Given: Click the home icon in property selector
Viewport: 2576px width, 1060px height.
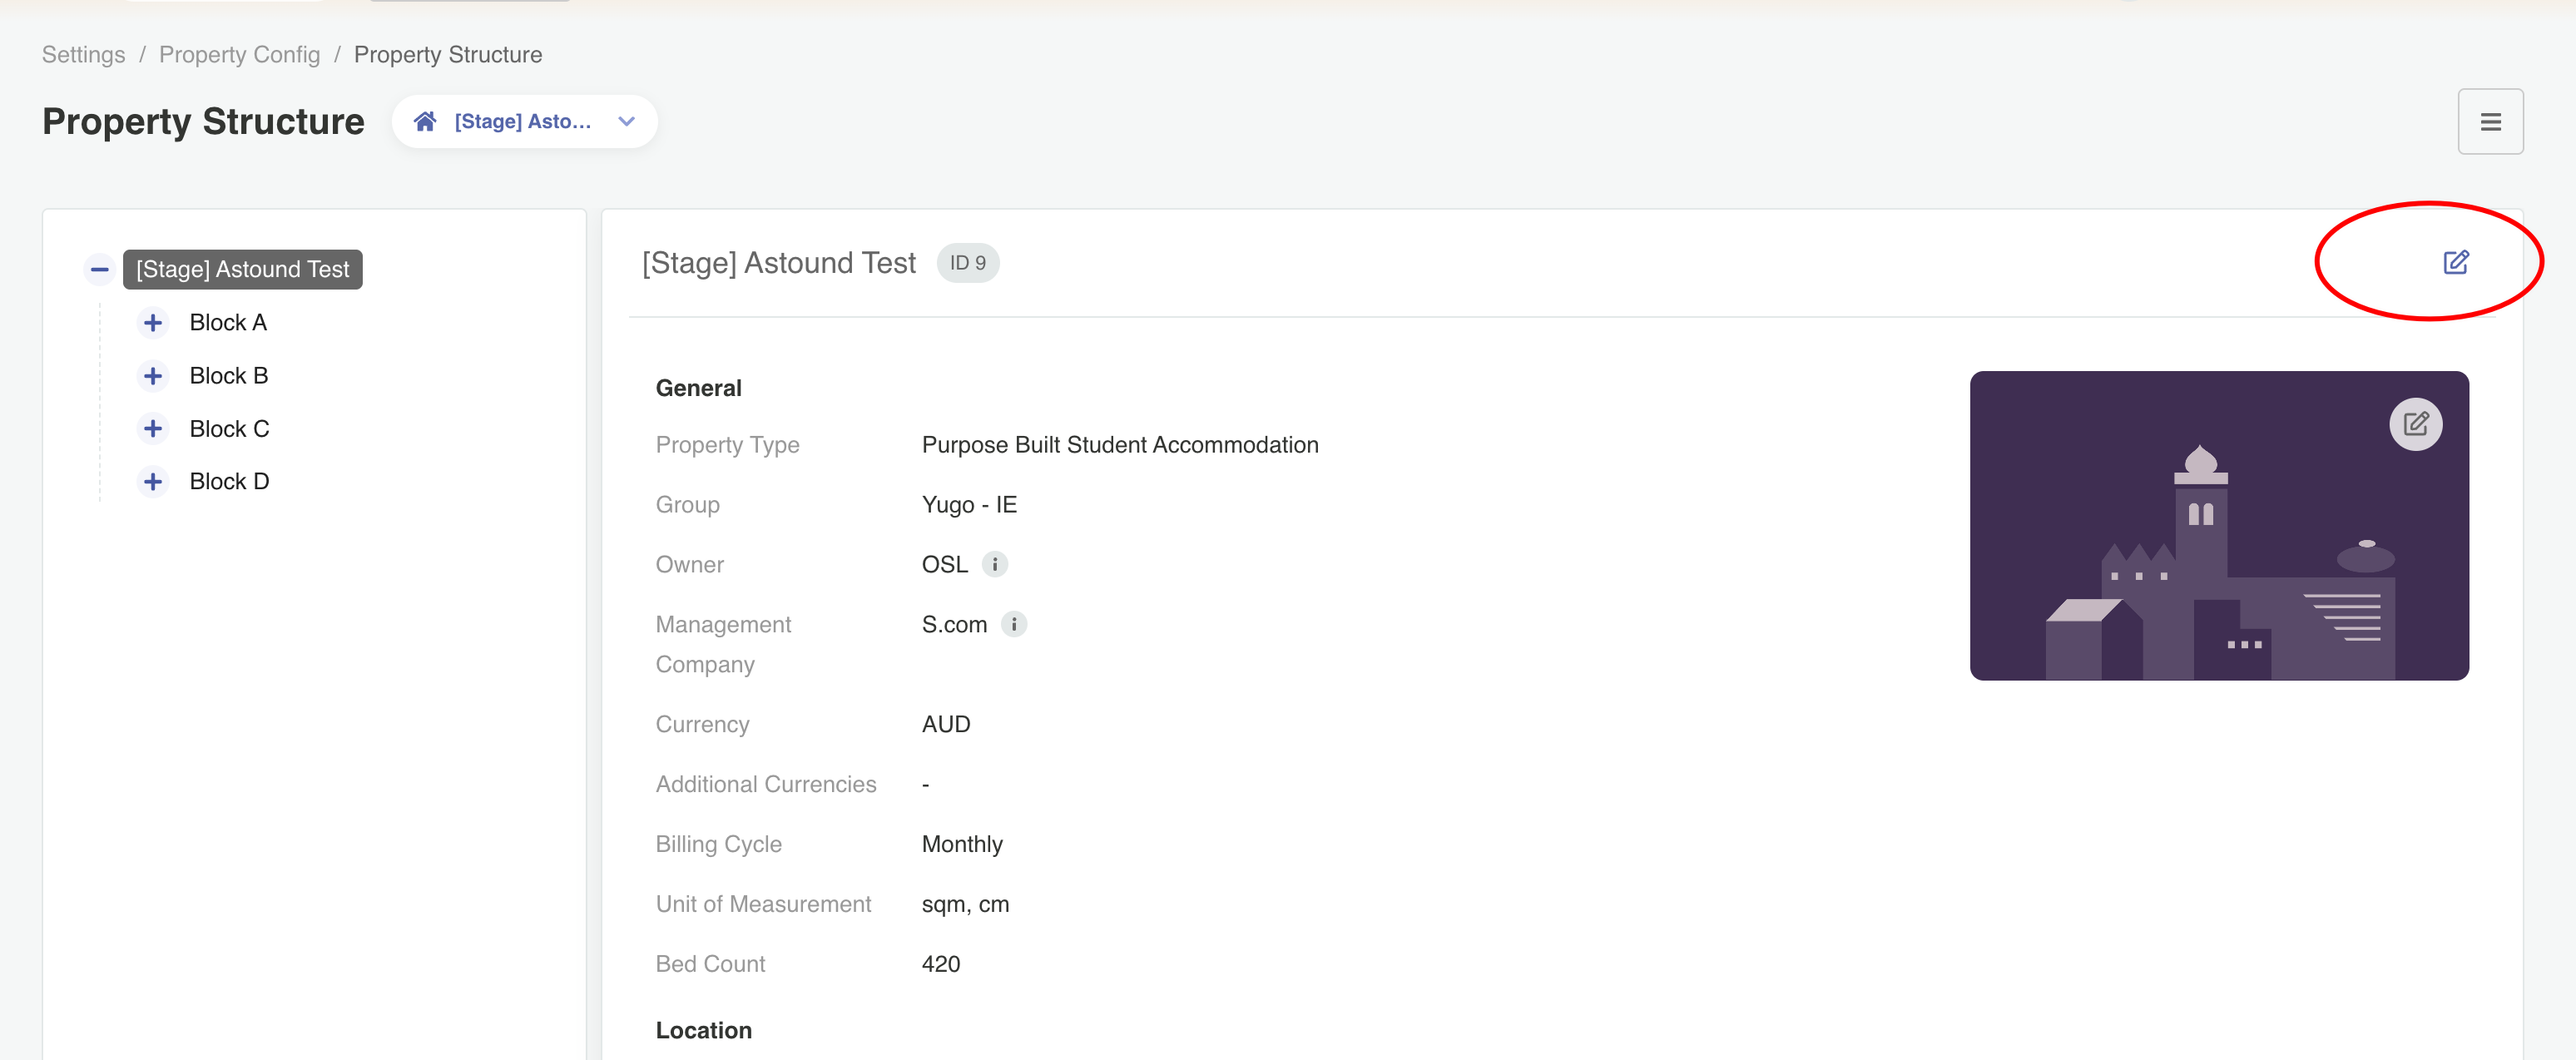Looking at the screenshot, I should [x=425, y=122].
